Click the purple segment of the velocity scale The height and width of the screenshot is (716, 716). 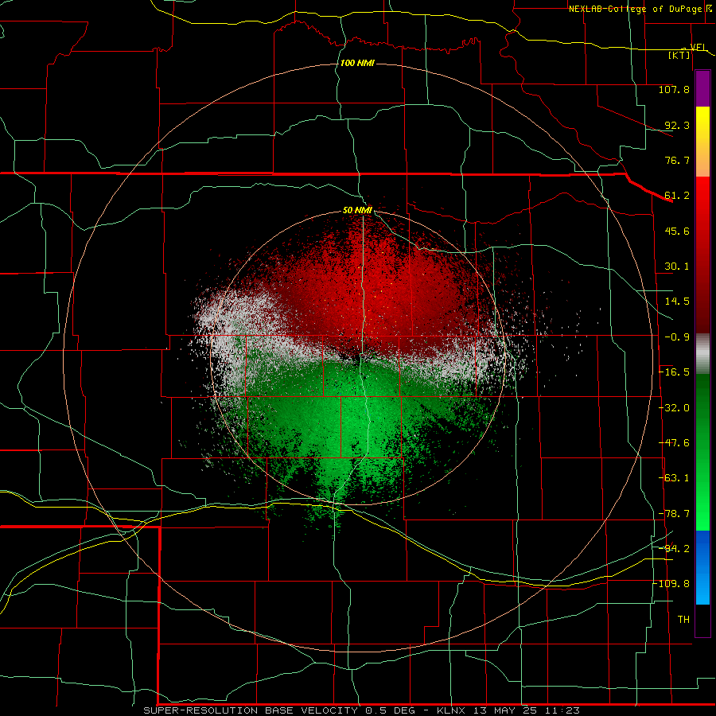[x=702, y=88]
